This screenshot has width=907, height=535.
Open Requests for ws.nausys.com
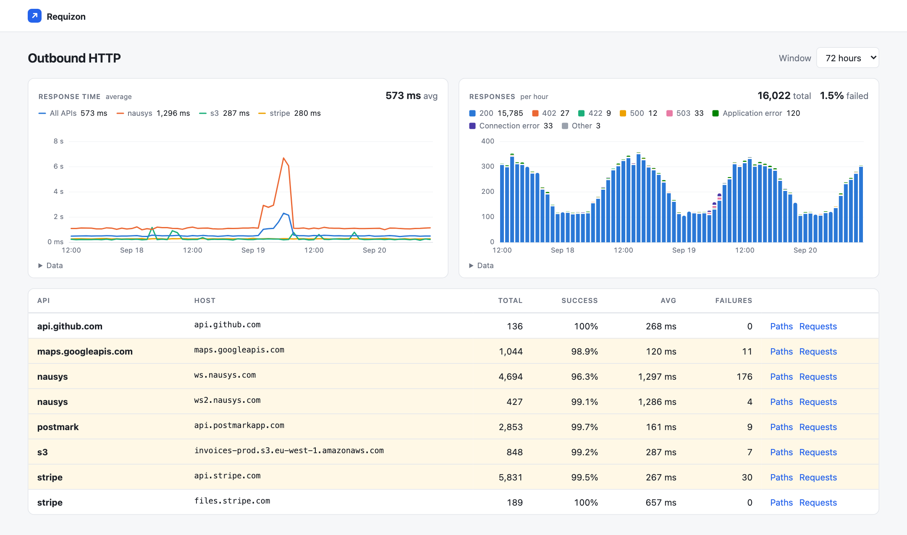point(818,377)
